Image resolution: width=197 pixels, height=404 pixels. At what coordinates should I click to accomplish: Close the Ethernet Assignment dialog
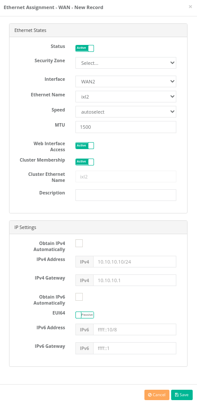(190, 7)
